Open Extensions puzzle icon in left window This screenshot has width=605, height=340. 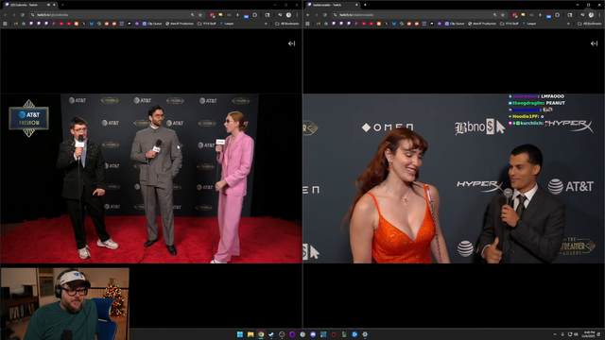[255, 15]
